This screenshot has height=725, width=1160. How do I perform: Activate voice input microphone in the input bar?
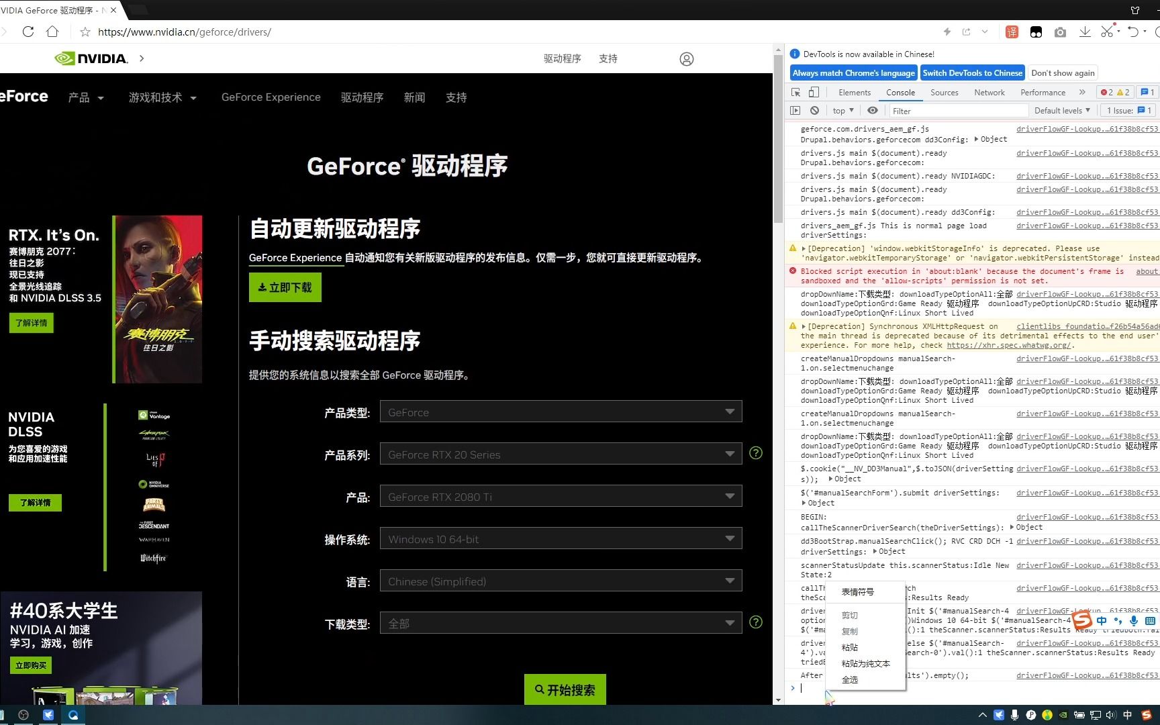tap(1134, 621)
